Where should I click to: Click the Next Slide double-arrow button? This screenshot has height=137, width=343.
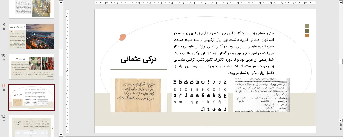(341, 129)
